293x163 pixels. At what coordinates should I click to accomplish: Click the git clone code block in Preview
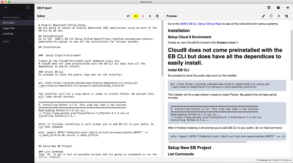pos(227,85)
